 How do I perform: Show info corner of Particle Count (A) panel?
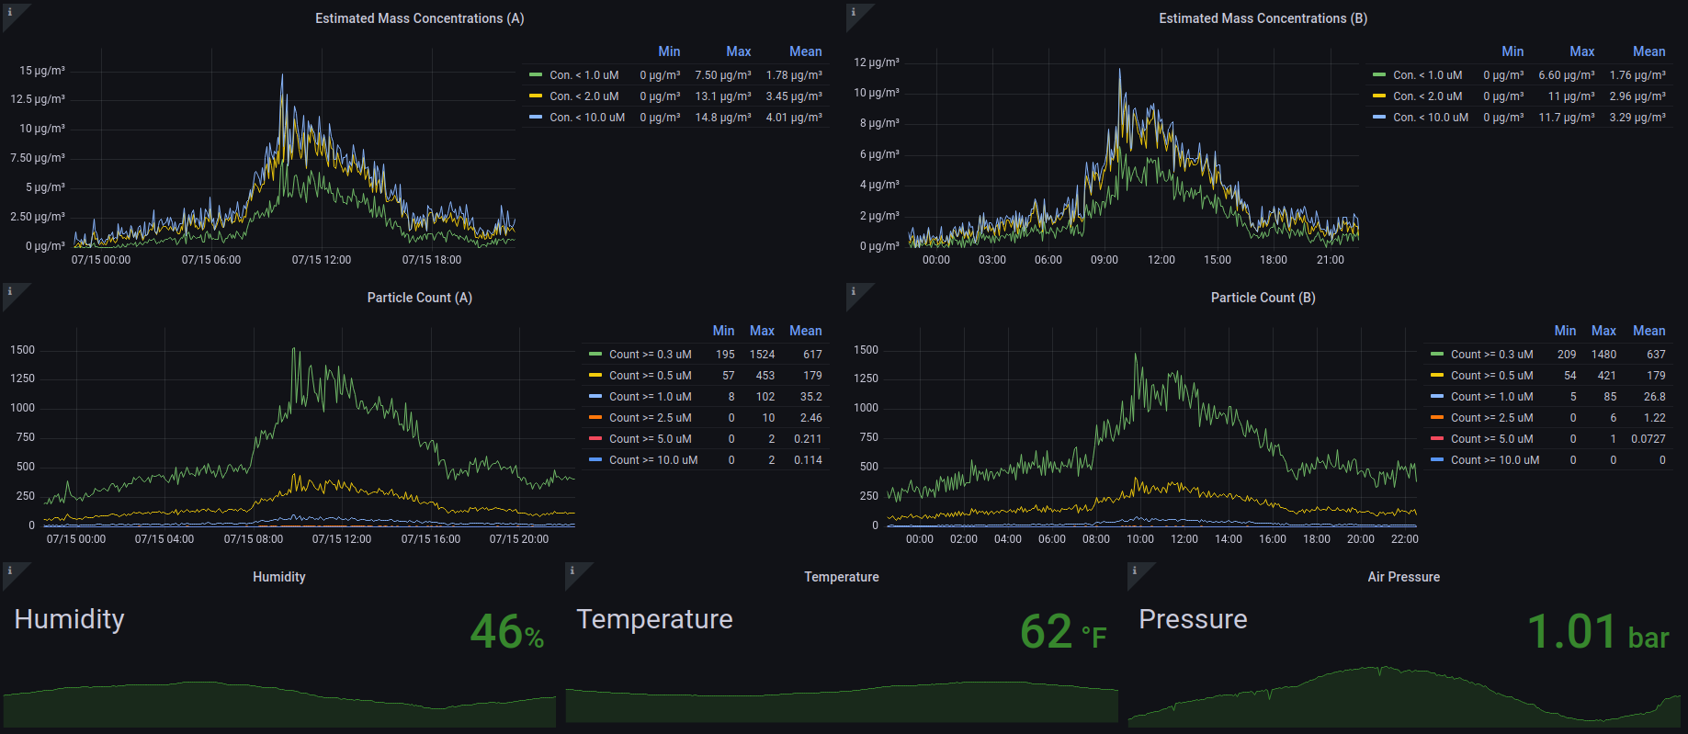point(10,291)
